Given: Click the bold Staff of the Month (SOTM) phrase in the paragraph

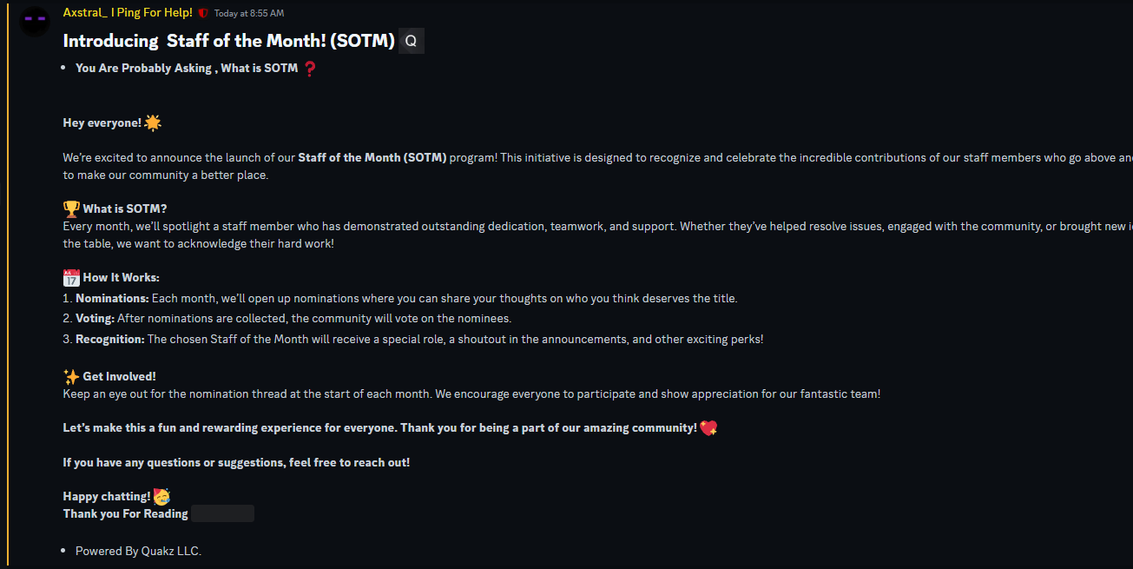Looking at the screenshot, I should pyautogui.click(x=372, y=157).
